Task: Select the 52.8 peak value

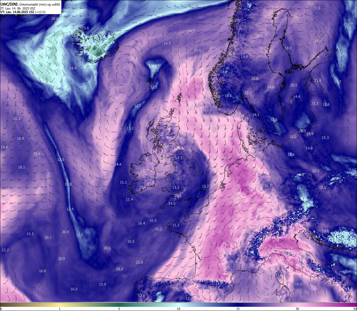Action: [249, 191]
